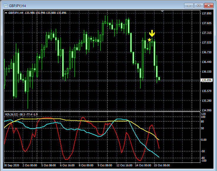Click the 137.020 price scale value
217x171 pixels.
point(206,42)
